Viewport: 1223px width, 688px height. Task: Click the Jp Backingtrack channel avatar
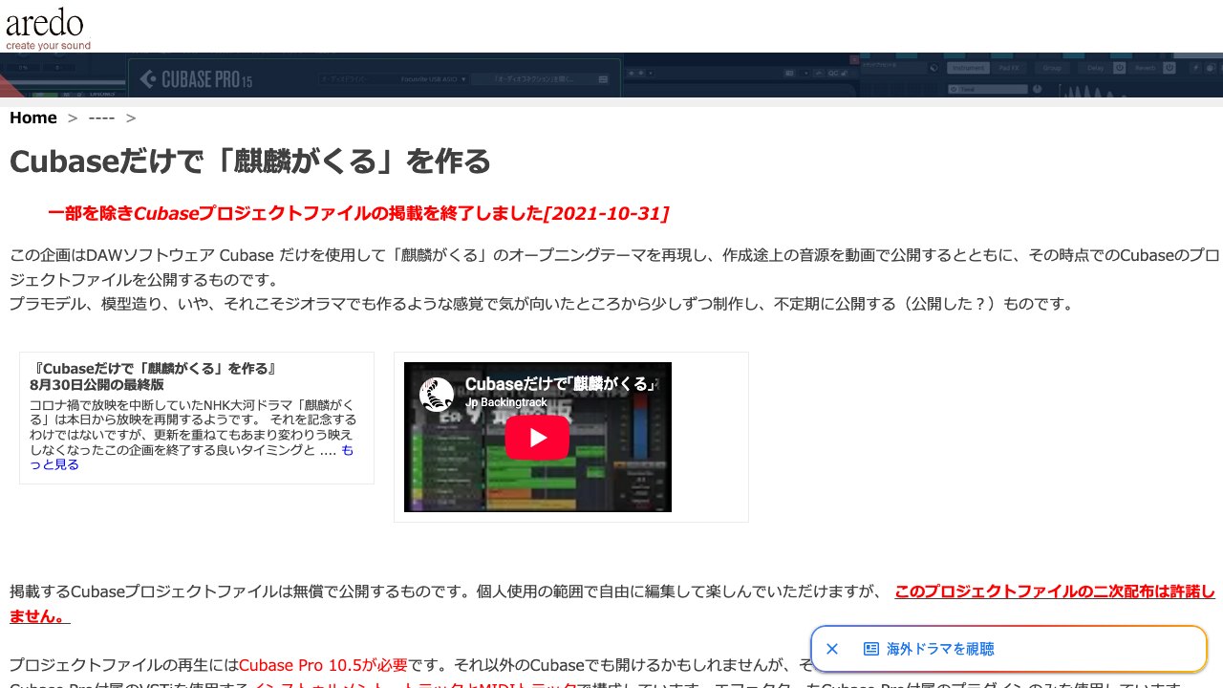coord(437,394)
